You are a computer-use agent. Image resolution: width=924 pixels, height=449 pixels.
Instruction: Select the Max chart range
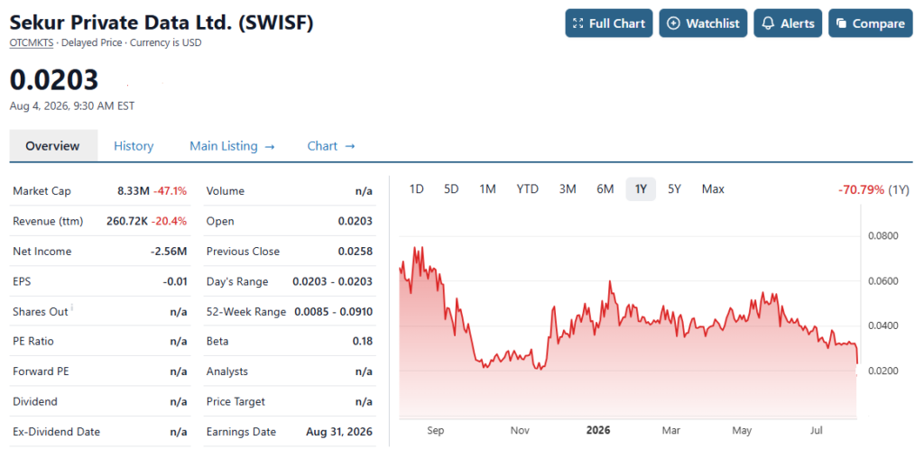[x=713, y=189]
